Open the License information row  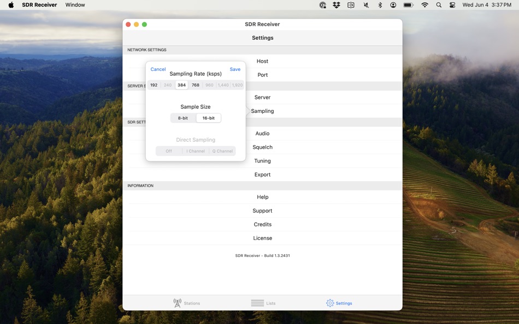(x=262, y=238)
